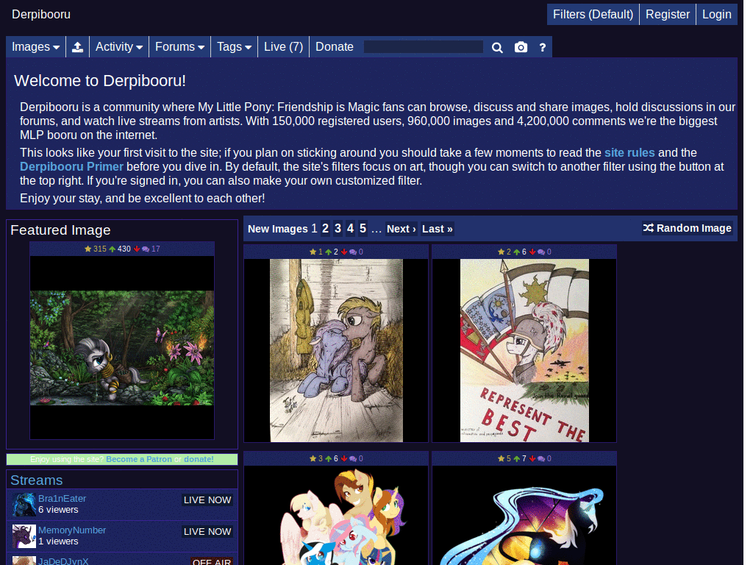The width and height of the screenshot is (753, 565).
Task: Downvote the pony group image
Action: (x=344, y=459)
